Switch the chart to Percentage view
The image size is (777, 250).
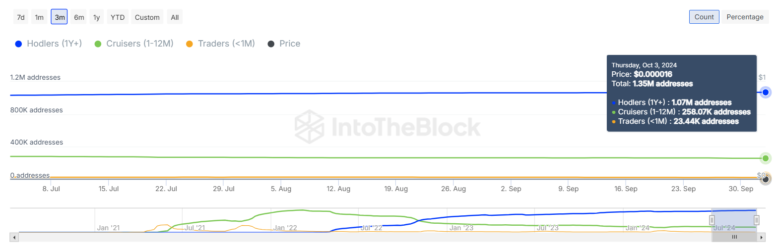click(745, 17)
